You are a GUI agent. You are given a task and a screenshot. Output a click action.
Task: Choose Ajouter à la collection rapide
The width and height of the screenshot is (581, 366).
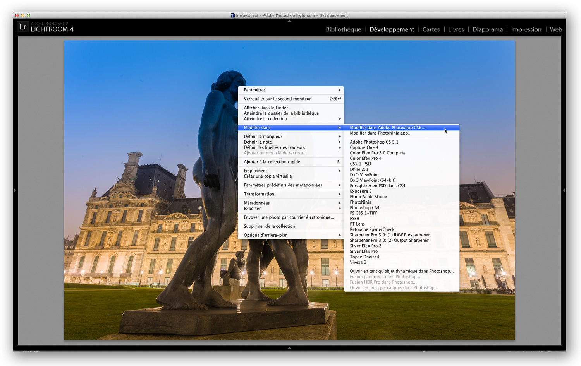tap(291, 162)
